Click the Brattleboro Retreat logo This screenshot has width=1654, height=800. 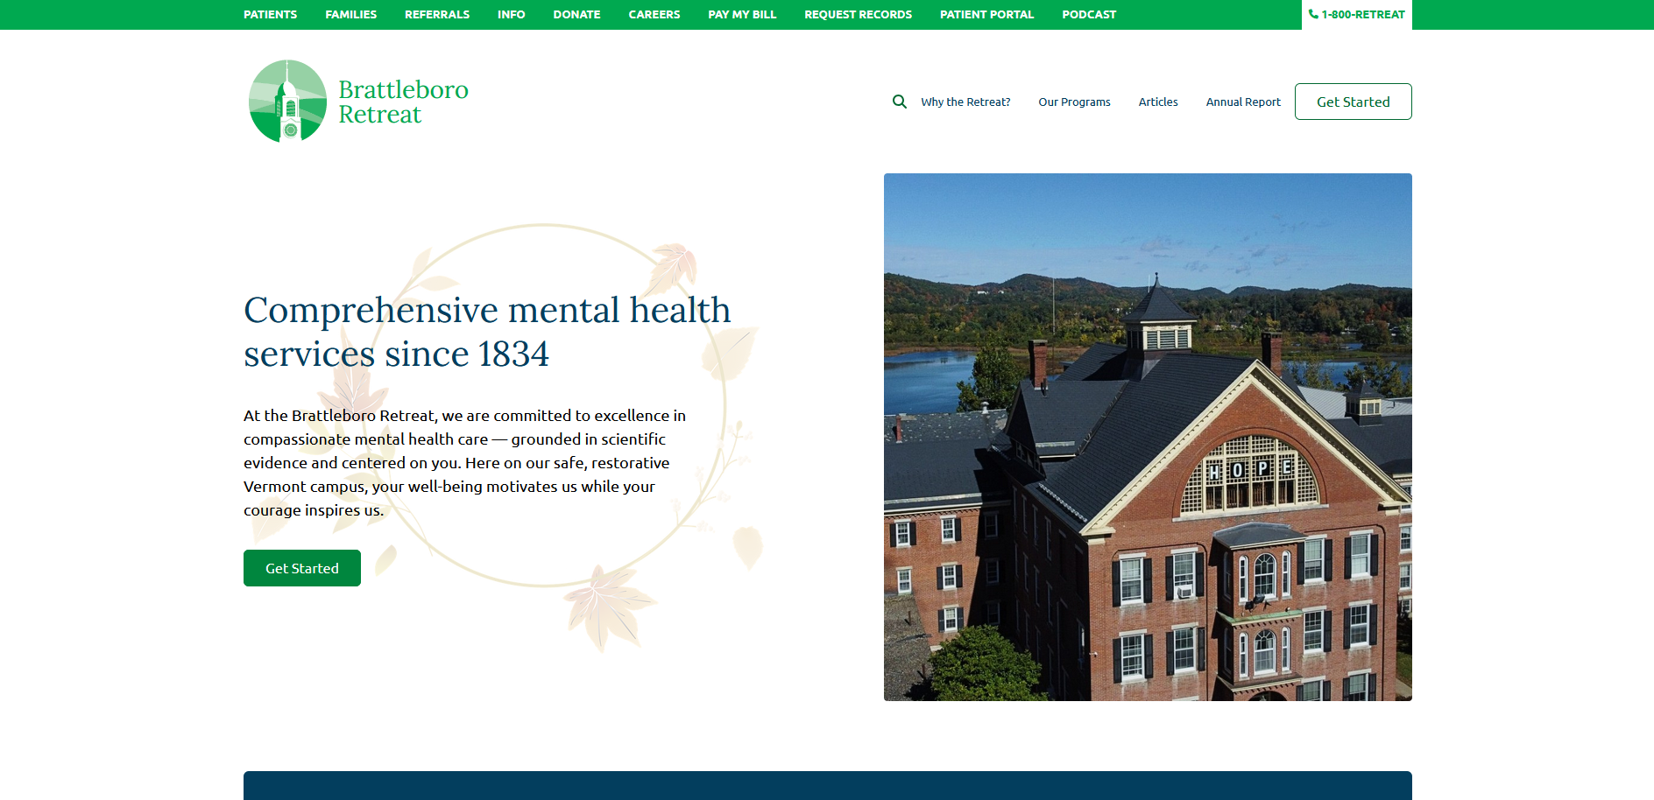357,102
